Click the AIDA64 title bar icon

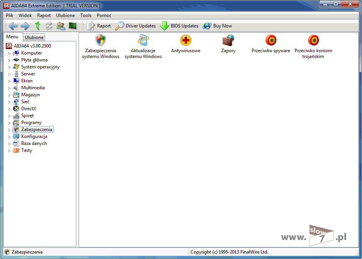[x=6, y=6]
